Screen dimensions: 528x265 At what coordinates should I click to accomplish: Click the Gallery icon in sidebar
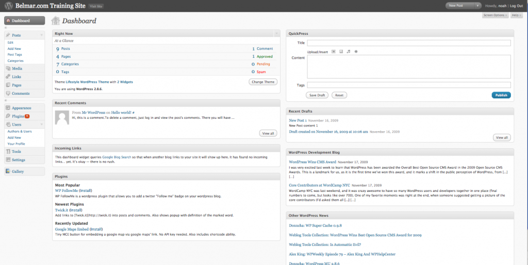8,171
